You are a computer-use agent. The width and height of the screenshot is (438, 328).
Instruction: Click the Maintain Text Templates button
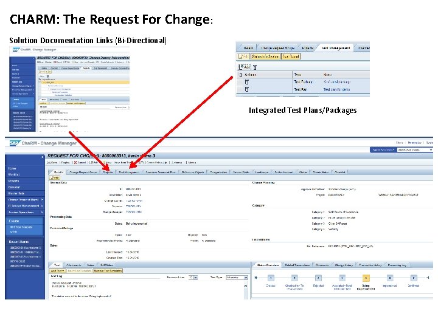click(x=108, y=270)
